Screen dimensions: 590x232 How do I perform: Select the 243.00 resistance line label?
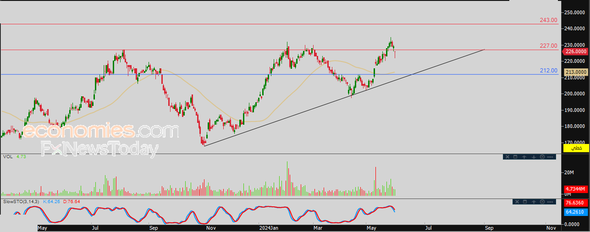pos(548,20)
